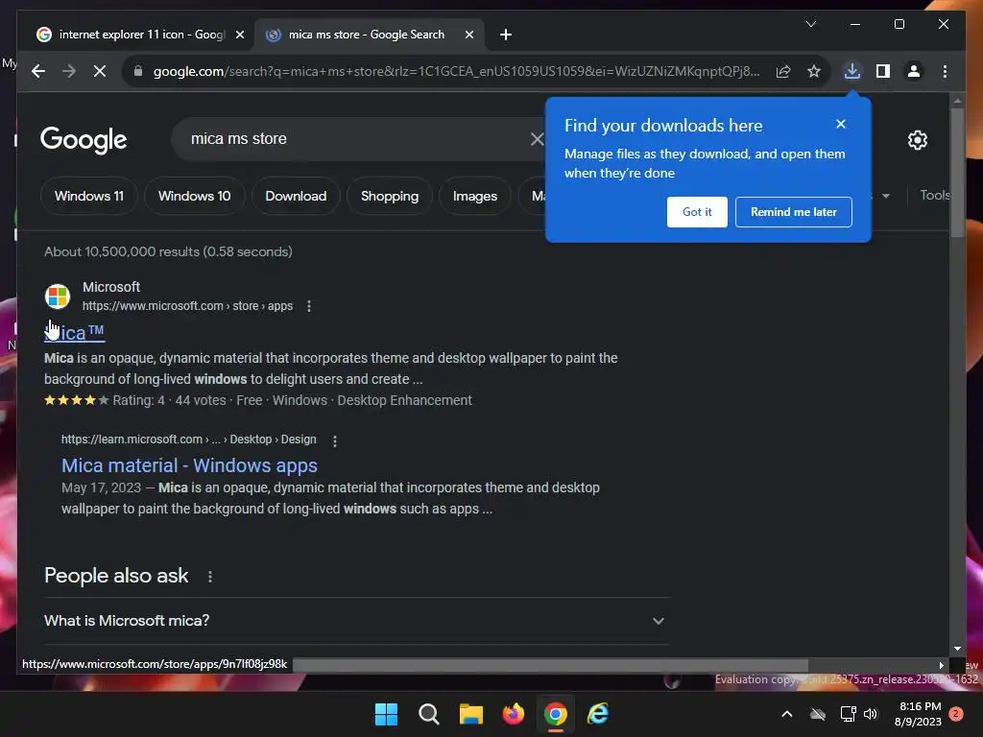
Task: Open the search Tools option
Action: click(x=934, y=195)
